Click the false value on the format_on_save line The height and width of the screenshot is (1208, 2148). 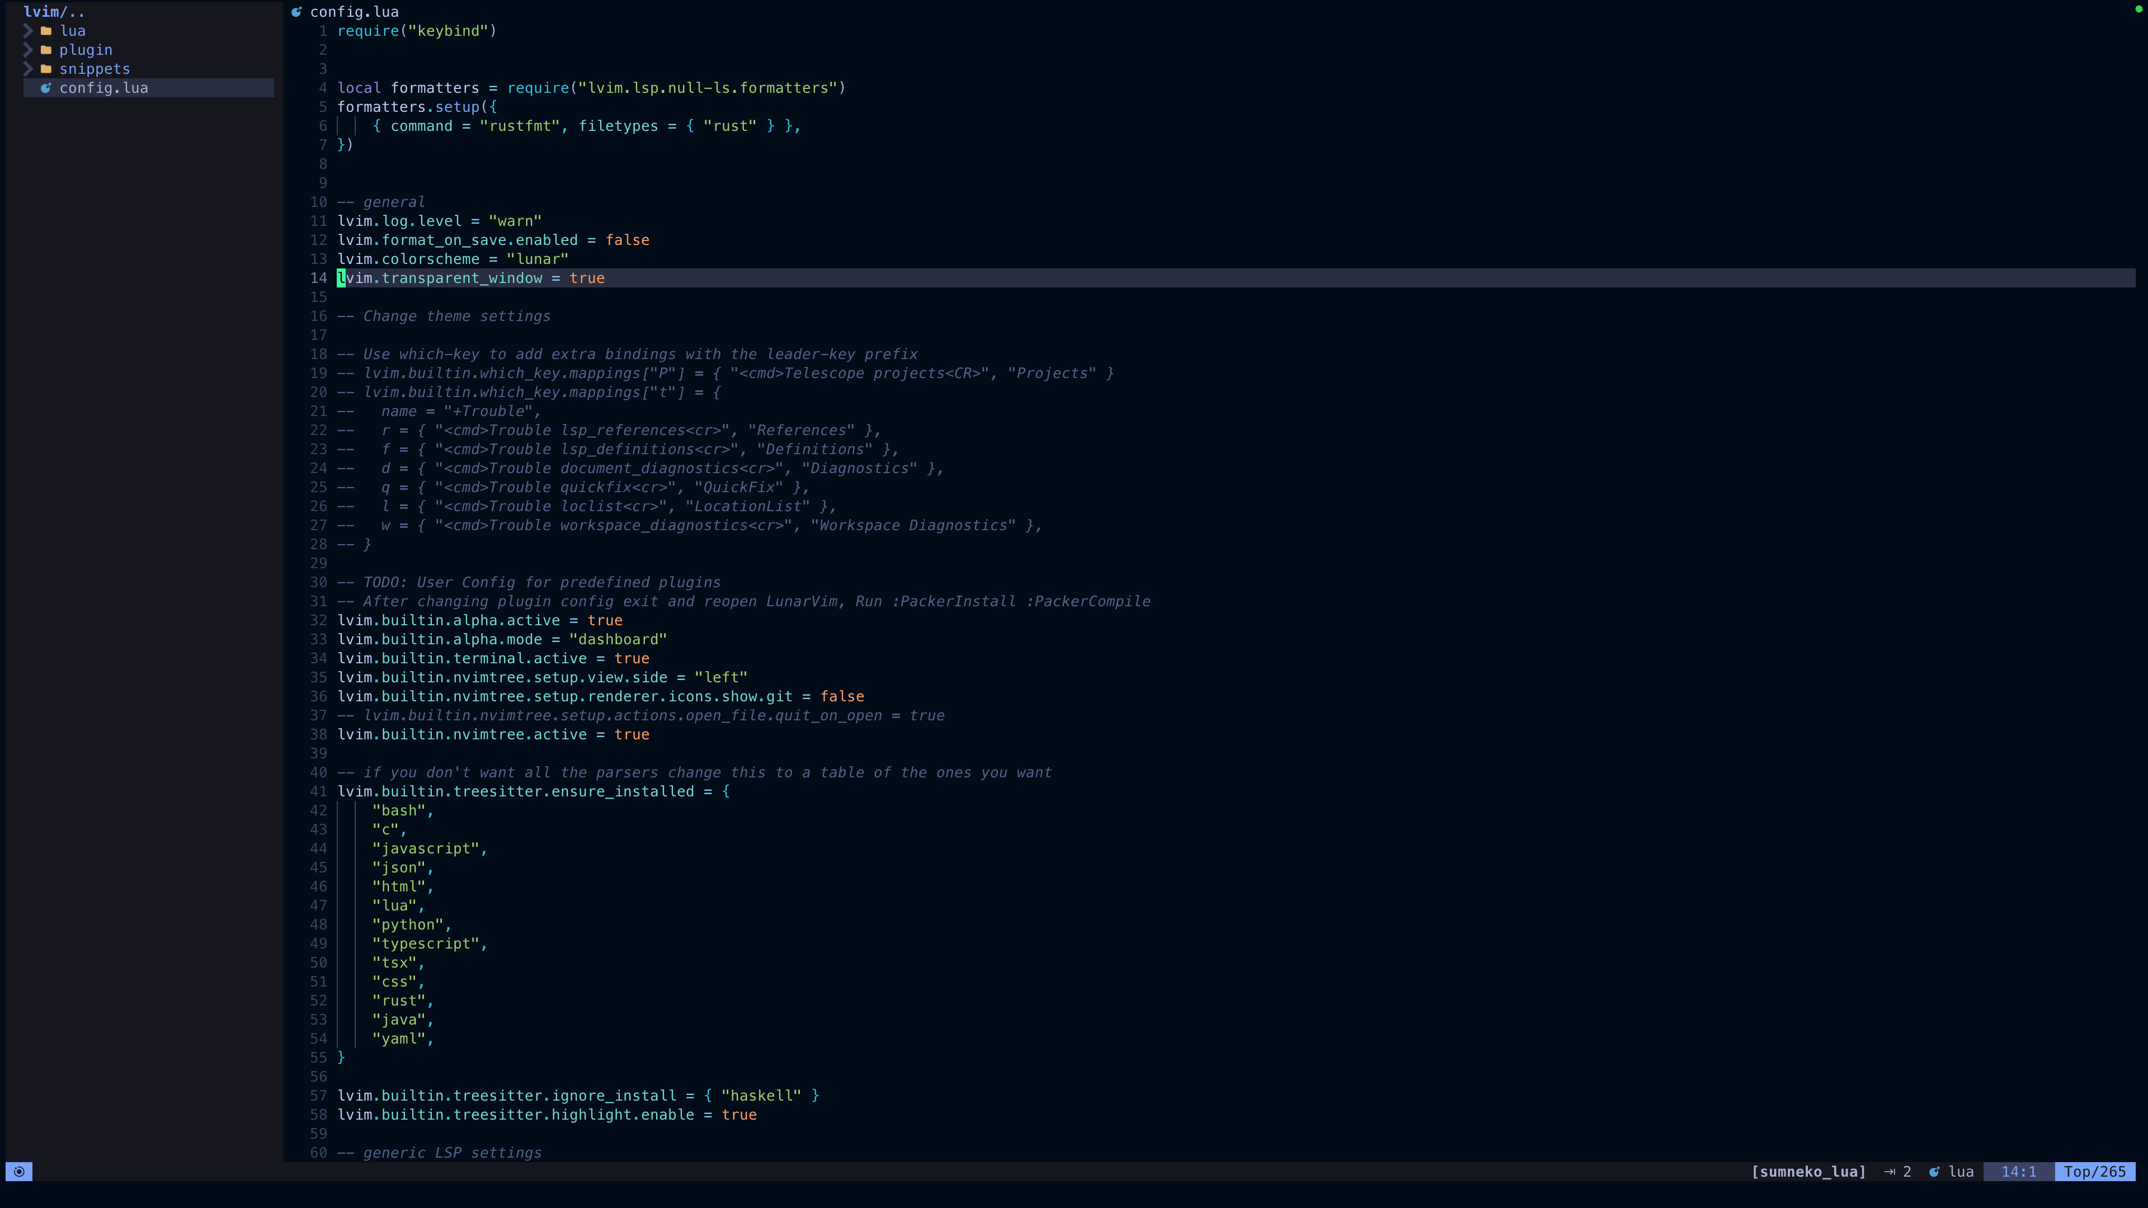626,239
